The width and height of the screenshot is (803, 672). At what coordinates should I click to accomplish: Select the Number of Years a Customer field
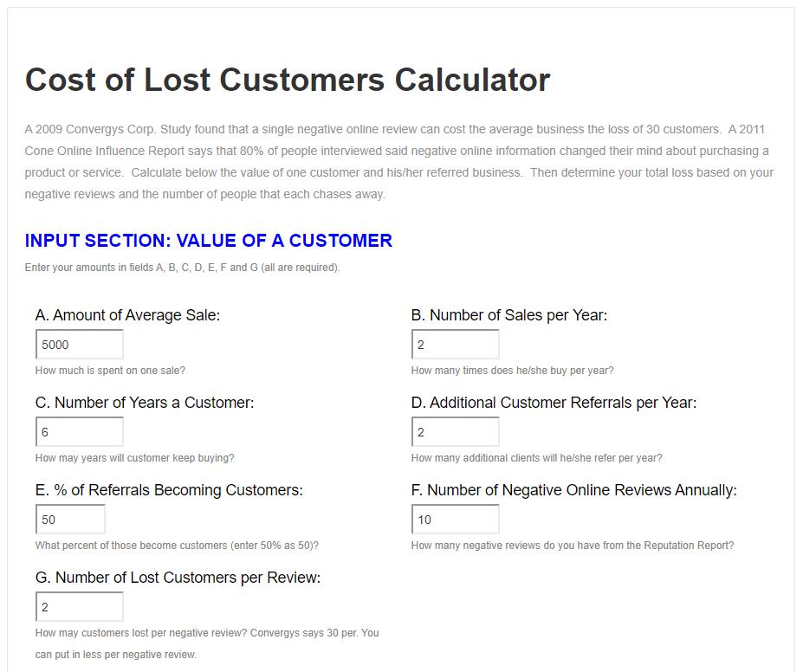[x=79, y=432]
